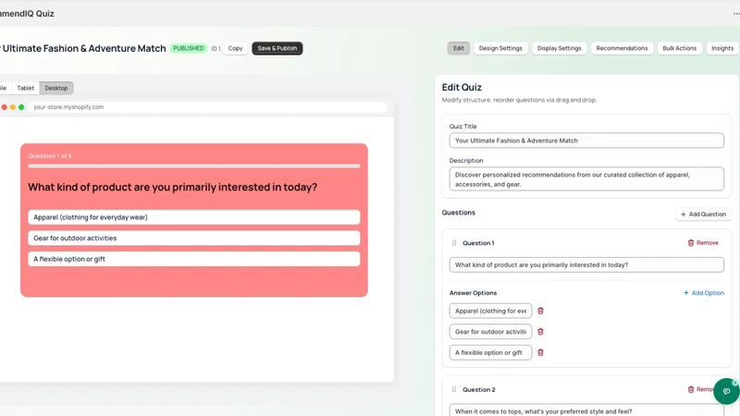Grab the Question 2 drag handle
The height and width of the screenshot is (416, 740).
coord(454,389)
